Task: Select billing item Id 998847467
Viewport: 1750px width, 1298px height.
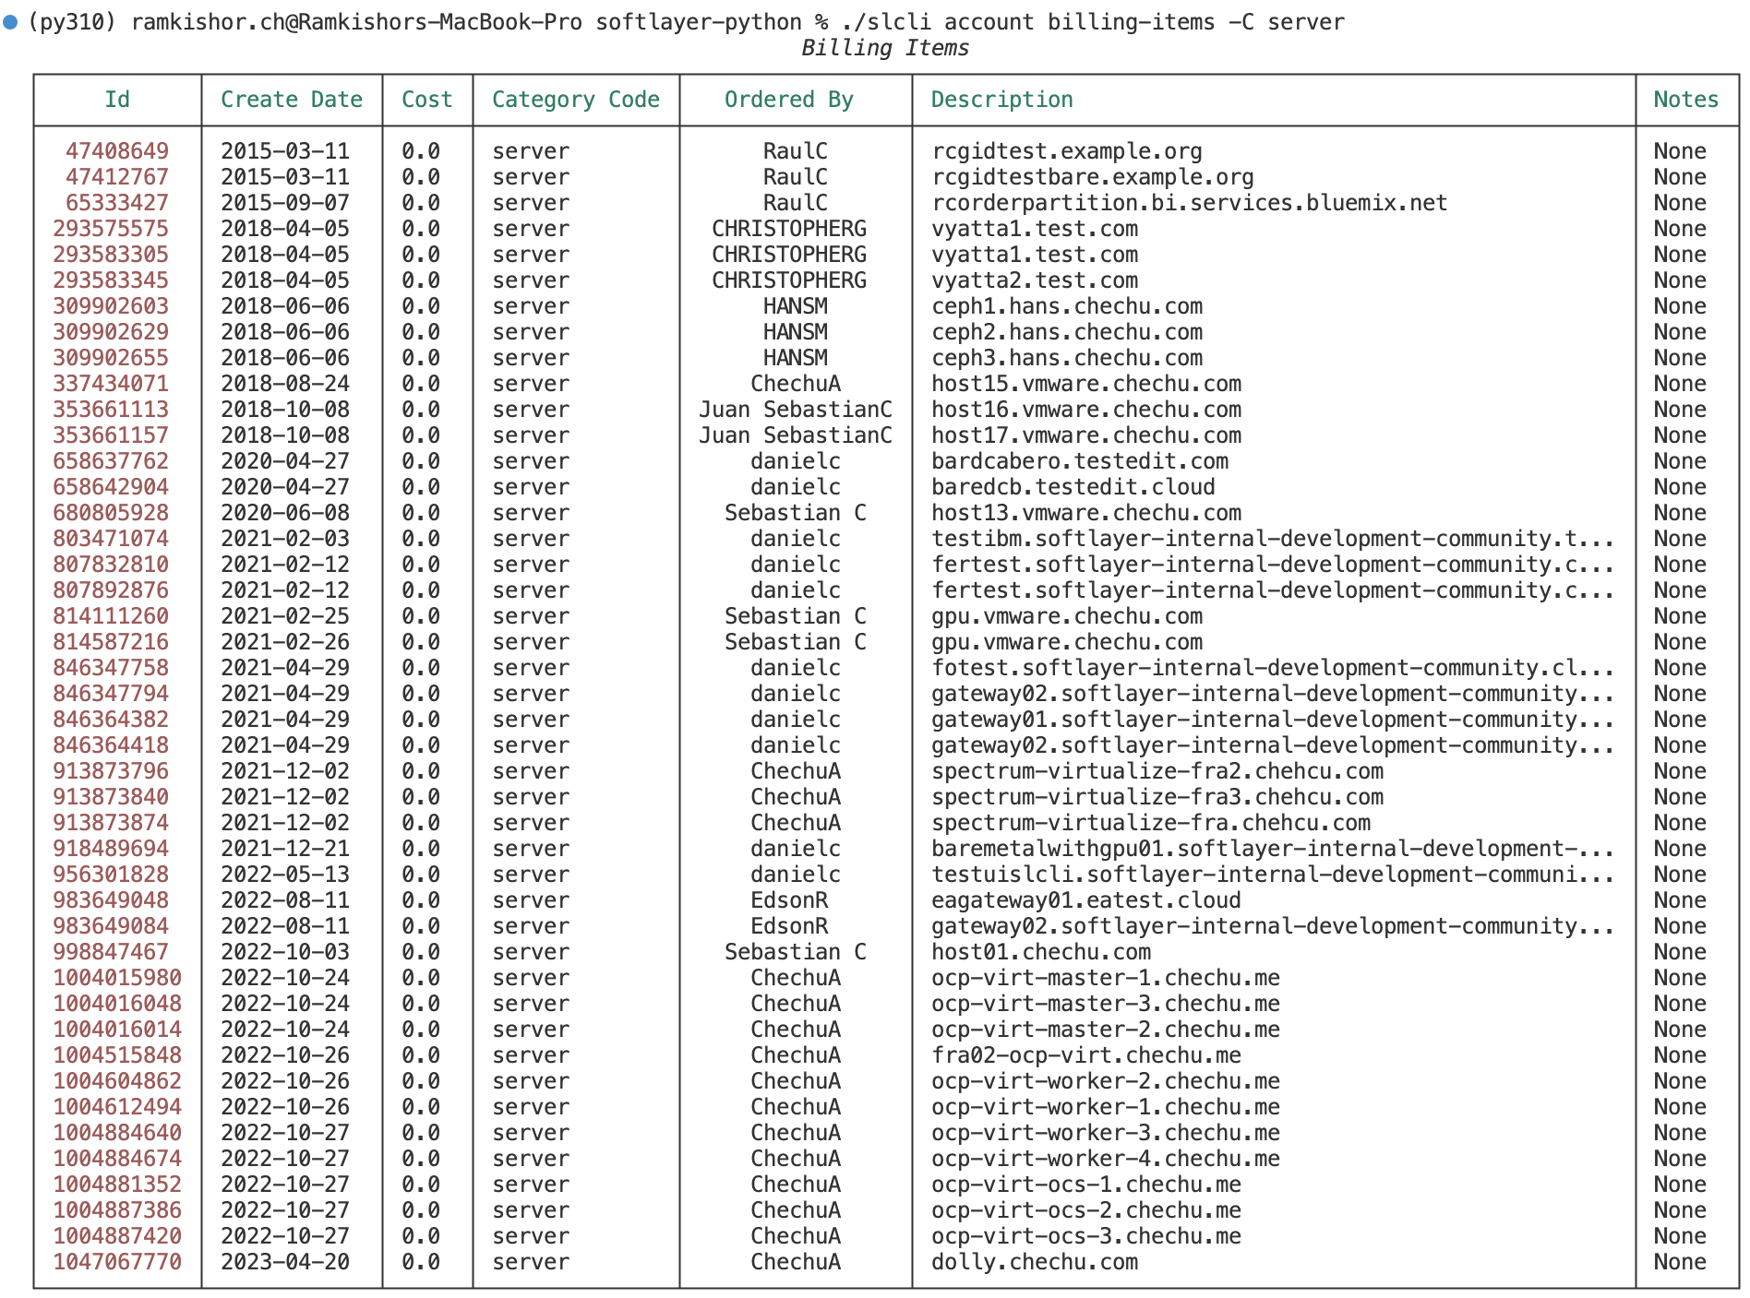Action: coord(111,952)
